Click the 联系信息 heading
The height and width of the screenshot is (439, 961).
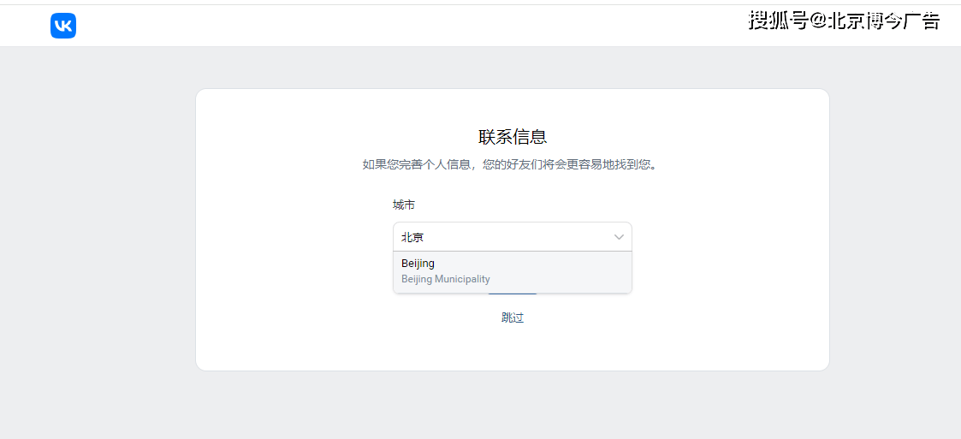(x=512, y=137)
